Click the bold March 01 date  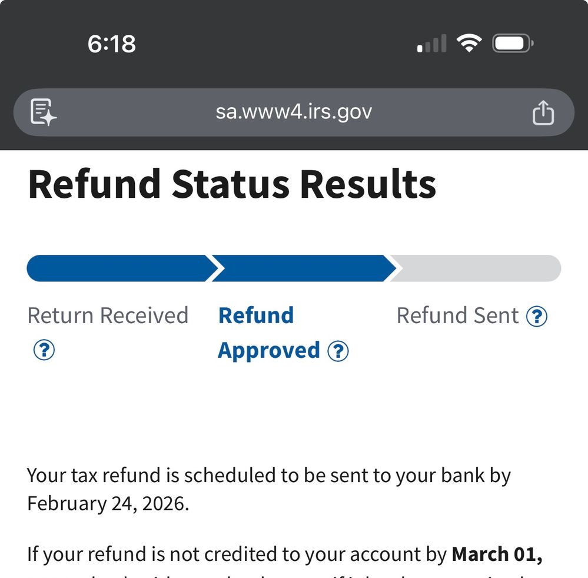pos(497,554)
